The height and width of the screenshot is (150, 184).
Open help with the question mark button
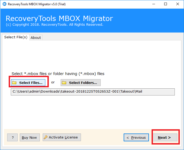coord(12,137)
